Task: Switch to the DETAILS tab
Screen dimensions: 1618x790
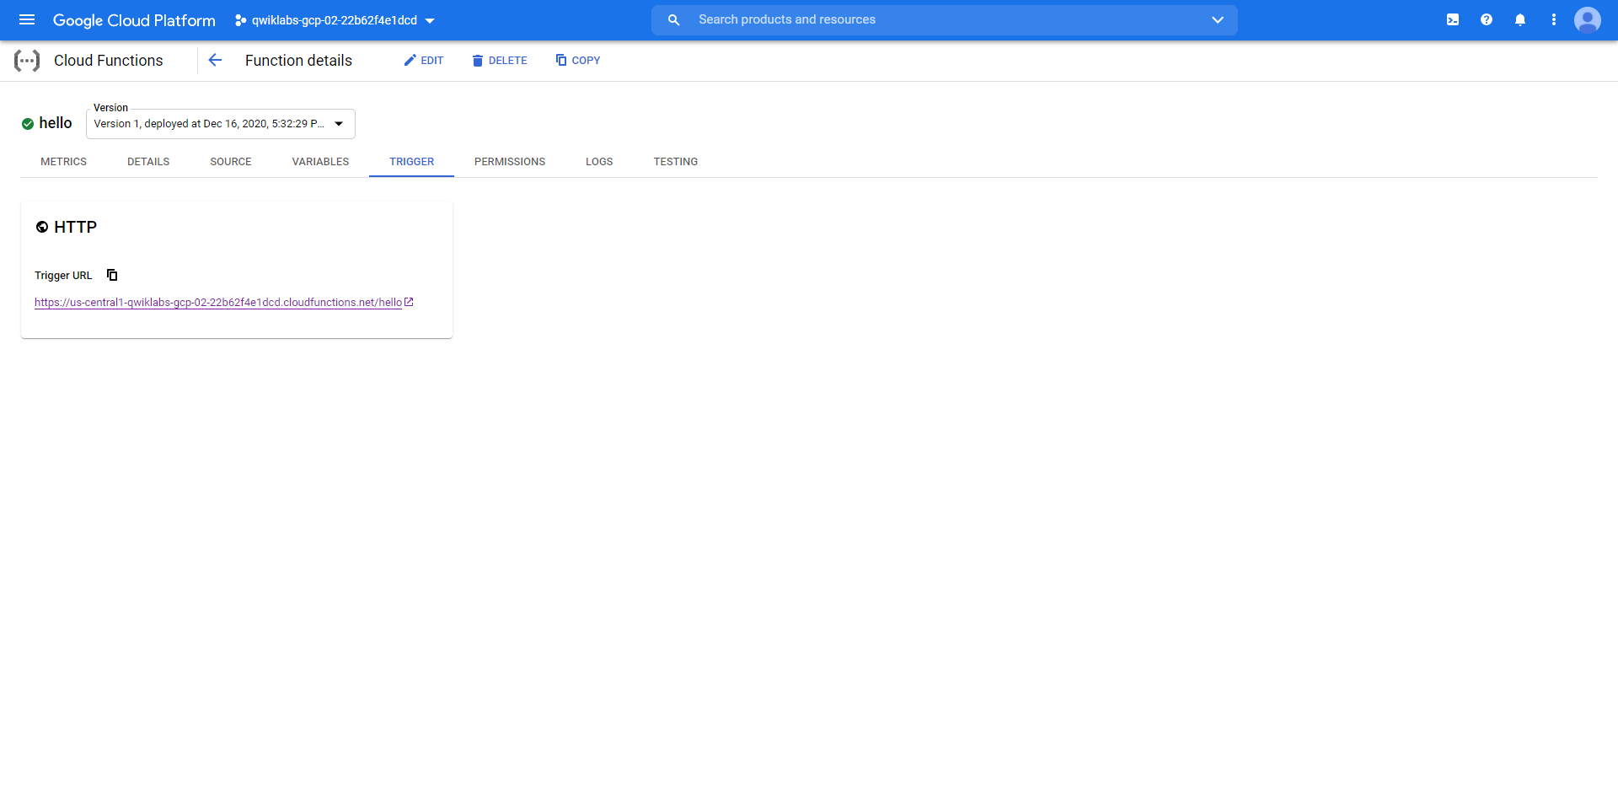Action: pos(148,162)
